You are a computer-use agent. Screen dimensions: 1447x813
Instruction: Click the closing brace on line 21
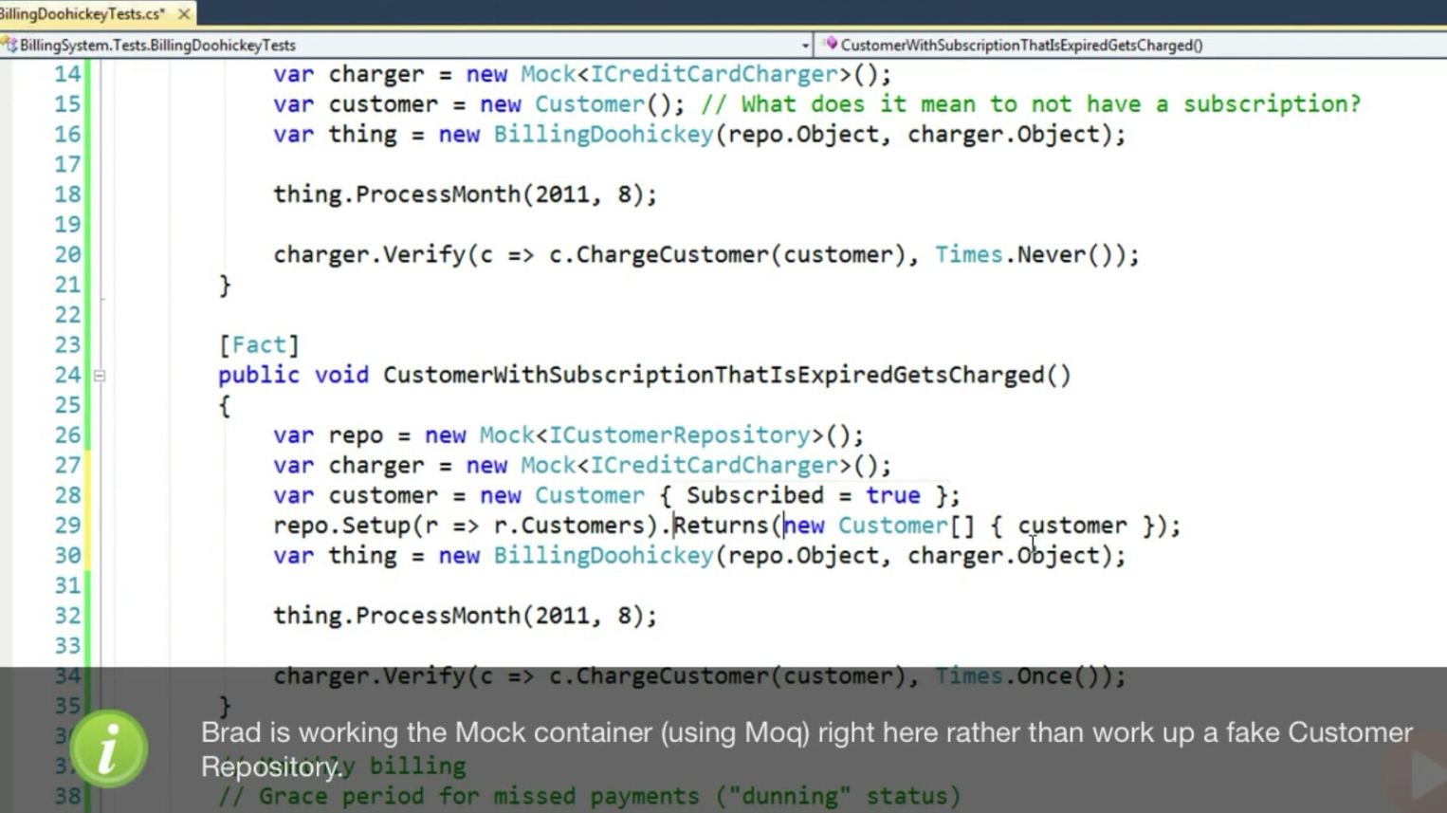(225, 285)
